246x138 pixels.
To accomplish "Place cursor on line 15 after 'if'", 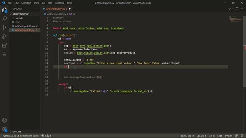I will click(x=68, y=67).
